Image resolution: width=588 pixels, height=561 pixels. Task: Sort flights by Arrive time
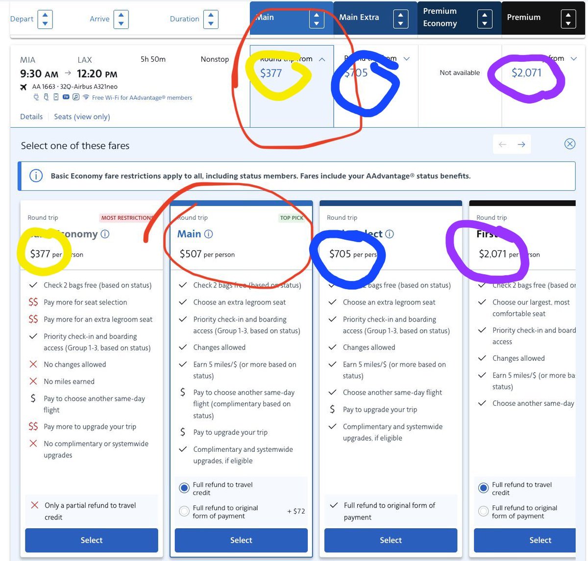tap(121, 19)
